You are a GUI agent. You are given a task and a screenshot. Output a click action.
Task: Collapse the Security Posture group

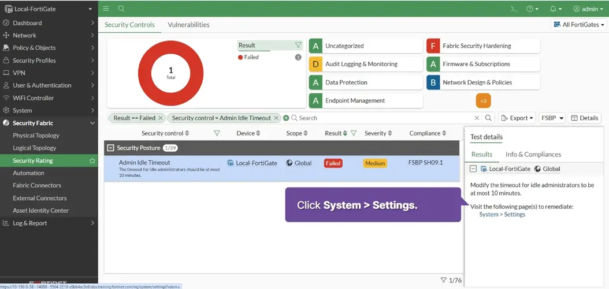[111, 148]
